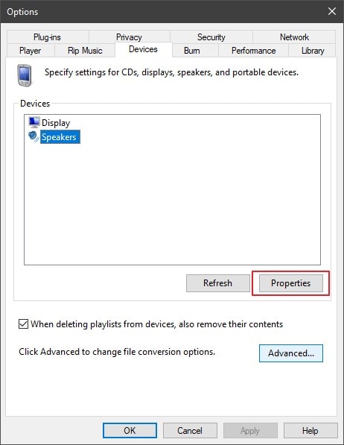Screen dimensions: 344x445
Task: Click the portable device icon
Action: (25, 75)
